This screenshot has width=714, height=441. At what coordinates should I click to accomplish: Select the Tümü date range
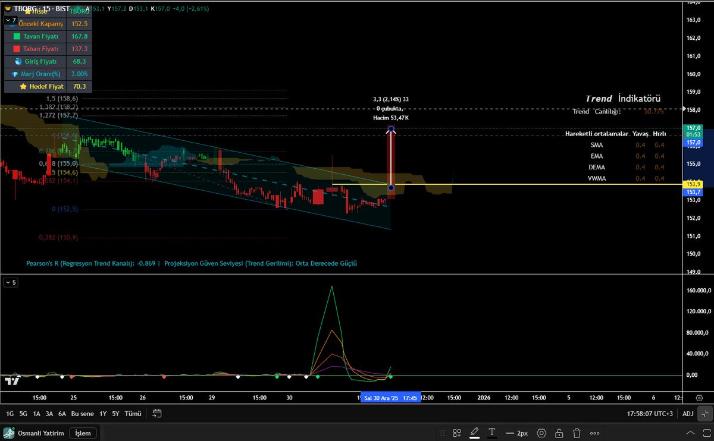tap(133, 414)
